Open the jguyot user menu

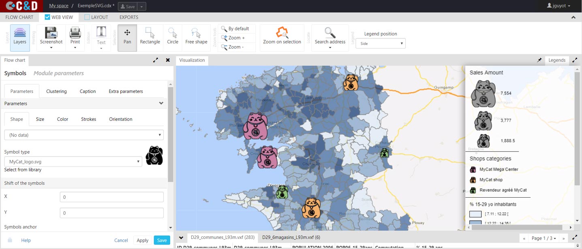(558, 6)
